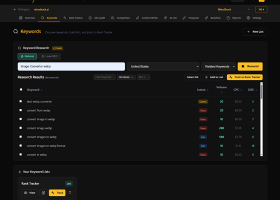Go back to All Projects
Image resolution: width=280 pixels, height=200 pixels.
pyautogui.click(x=21, y=9)
